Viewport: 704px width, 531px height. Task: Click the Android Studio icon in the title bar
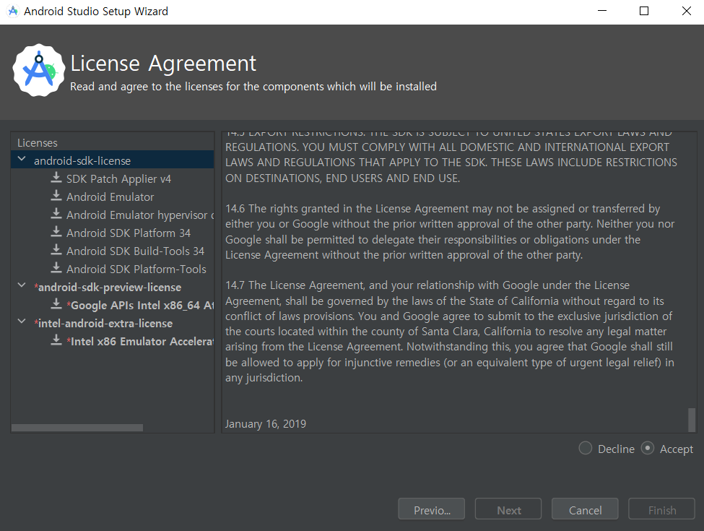pyautogui.click(x=13, y=12)
